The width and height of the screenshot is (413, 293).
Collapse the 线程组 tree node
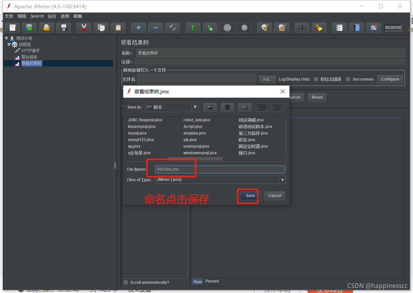[9, 44]
